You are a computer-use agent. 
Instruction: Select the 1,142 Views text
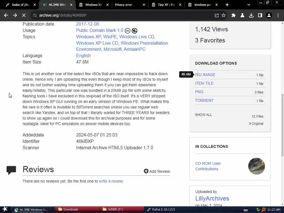pyautogui.click(x=211, y=29)
